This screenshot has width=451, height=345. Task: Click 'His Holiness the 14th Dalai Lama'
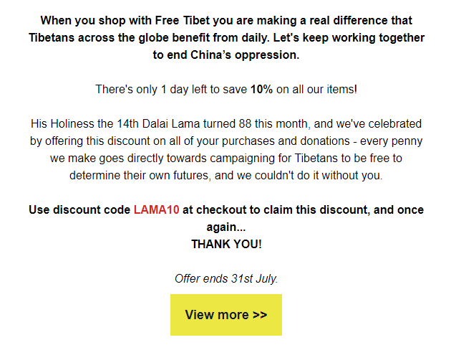pyautogui.click(x=123, y=124)
